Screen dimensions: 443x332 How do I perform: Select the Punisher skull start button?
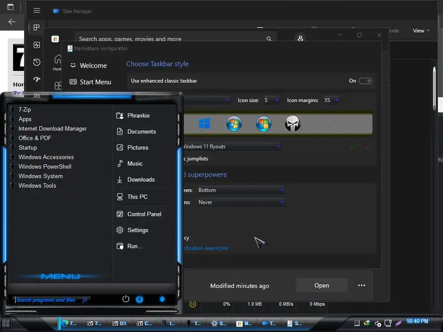[293, 124]
